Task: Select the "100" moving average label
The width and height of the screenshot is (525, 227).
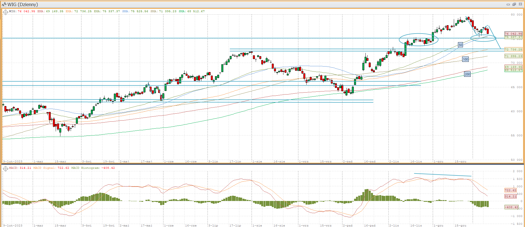Action: 465,59
